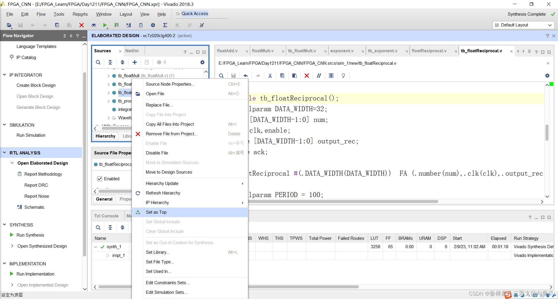Collapse the synth_1 run row
The image size is (558, 299).
96,247
